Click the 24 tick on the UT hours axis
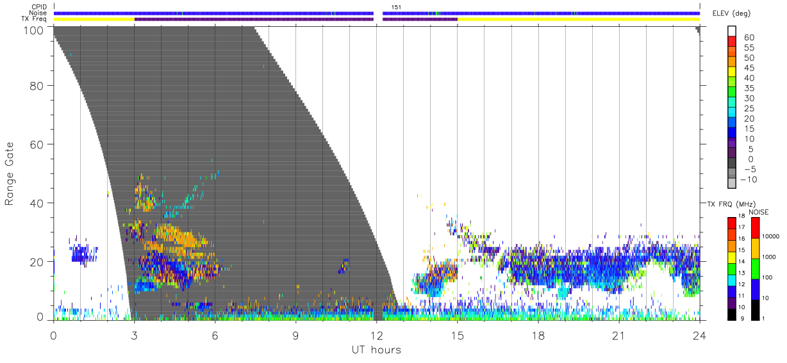The width and height of the screenshot is (787, 363). (699, 334)
